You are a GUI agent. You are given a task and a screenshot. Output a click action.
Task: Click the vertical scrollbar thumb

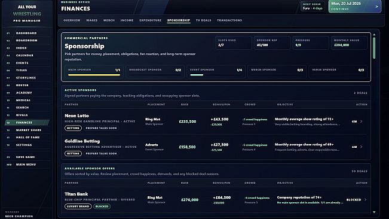[x=374, y=48]
